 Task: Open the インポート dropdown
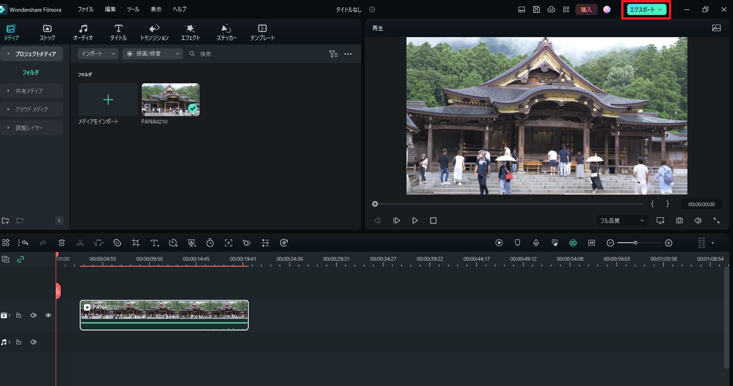point(98,54)
